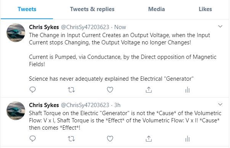This screenshot has height=148, width=230.
Task: Retweet the 'Change in Input Current' tweet
Action: click(71, 90)
